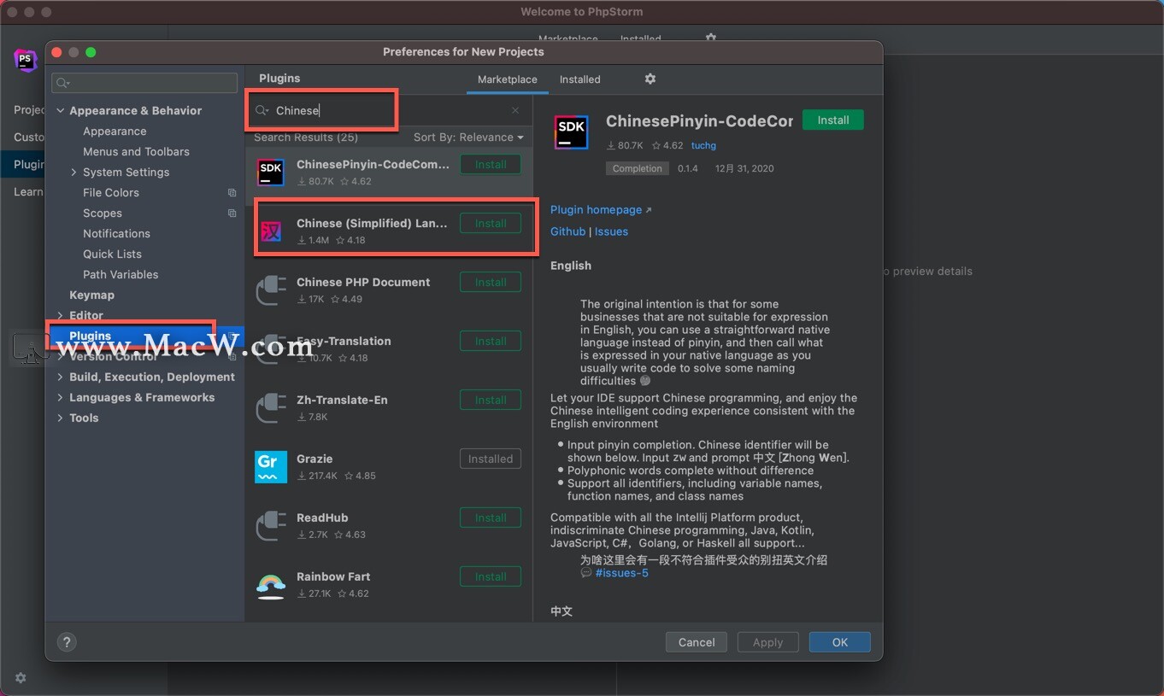This screenshot has width=1164, height=696.
Task: Click the Scopes project-level icon
Action: (232, 213)
